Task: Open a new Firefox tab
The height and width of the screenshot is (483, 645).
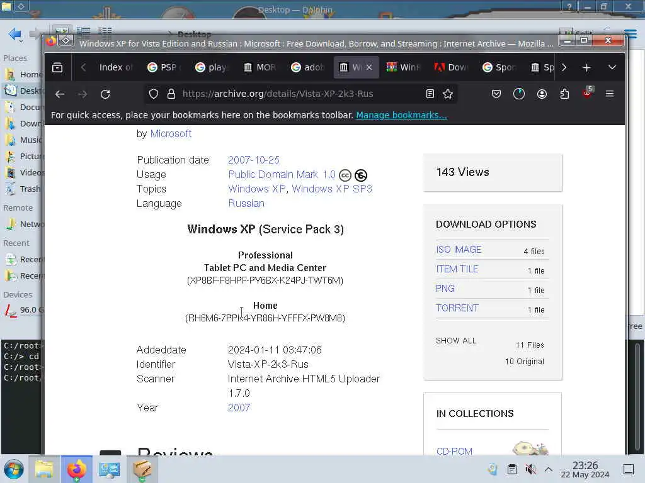Action: (586, 67)
